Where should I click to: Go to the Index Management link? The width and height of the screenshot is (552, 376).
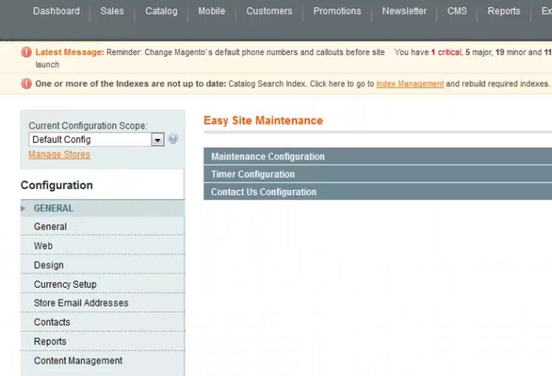(410, 84)
